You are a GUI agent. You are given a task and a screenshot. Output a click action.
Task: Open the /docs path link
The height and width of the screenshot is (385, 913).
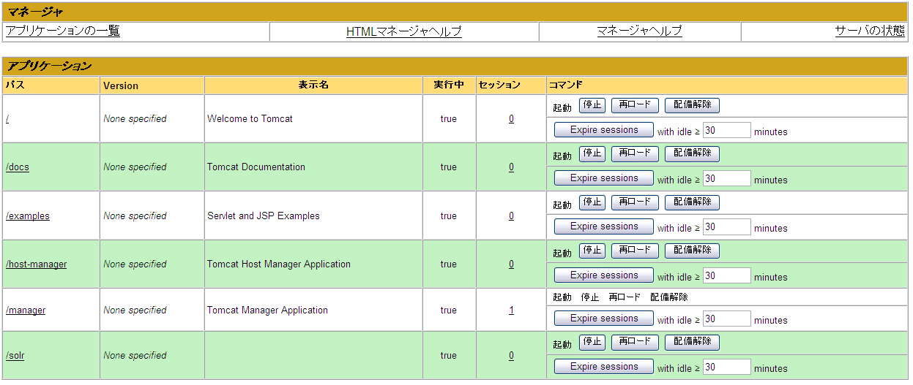pyautogui.click(x=18, y=167)
